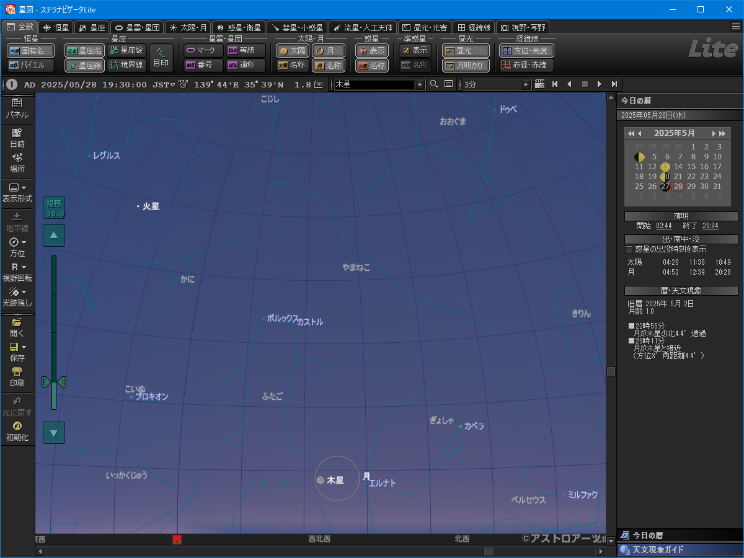Open the hamburger menu at the tab bar end
Screen dimensions: 744x558
coord(735,27)
